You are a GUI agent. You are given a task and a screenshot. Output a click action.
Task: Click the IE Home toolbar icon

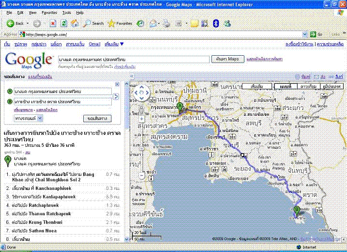click(75, 23)
